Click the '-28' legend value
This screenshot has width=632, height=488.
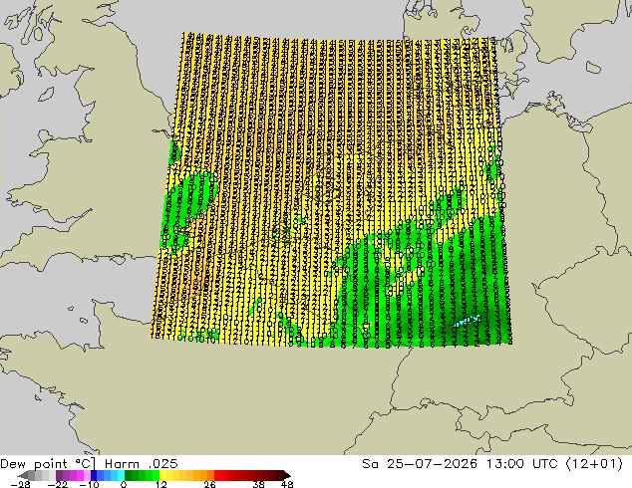[20, 484]
